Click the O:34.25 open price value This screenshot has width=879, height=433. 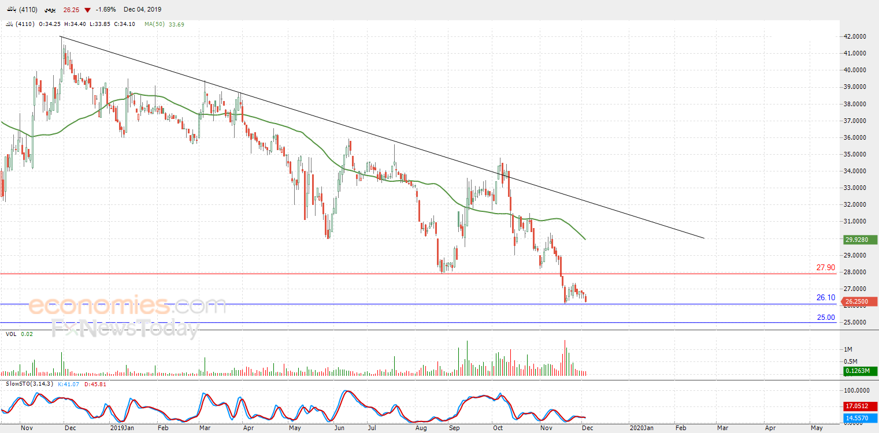coord(50,24)
